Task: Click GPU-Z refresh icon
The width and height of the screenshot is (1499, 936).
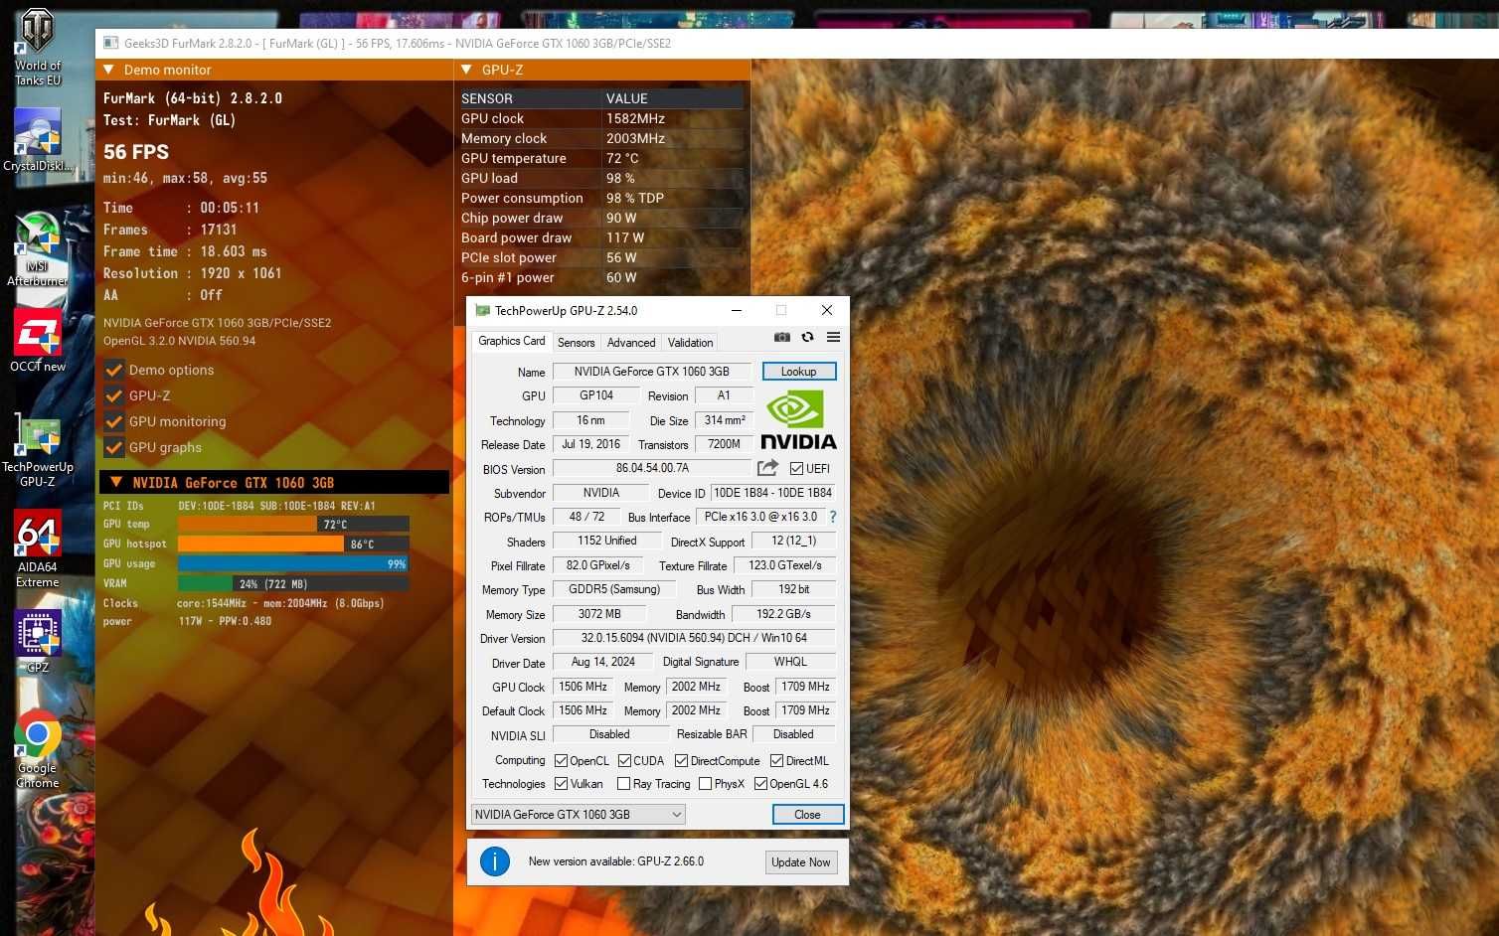Action: [807, 337]
